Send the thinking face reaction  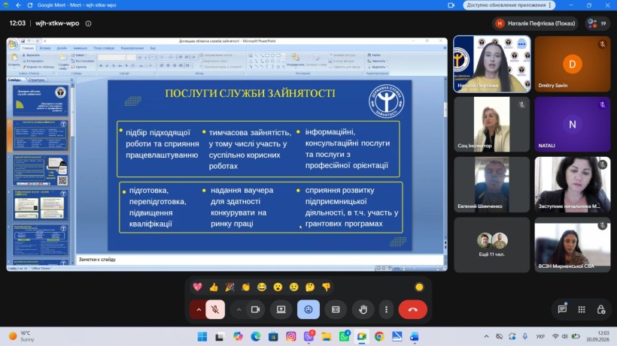(310, 287)
